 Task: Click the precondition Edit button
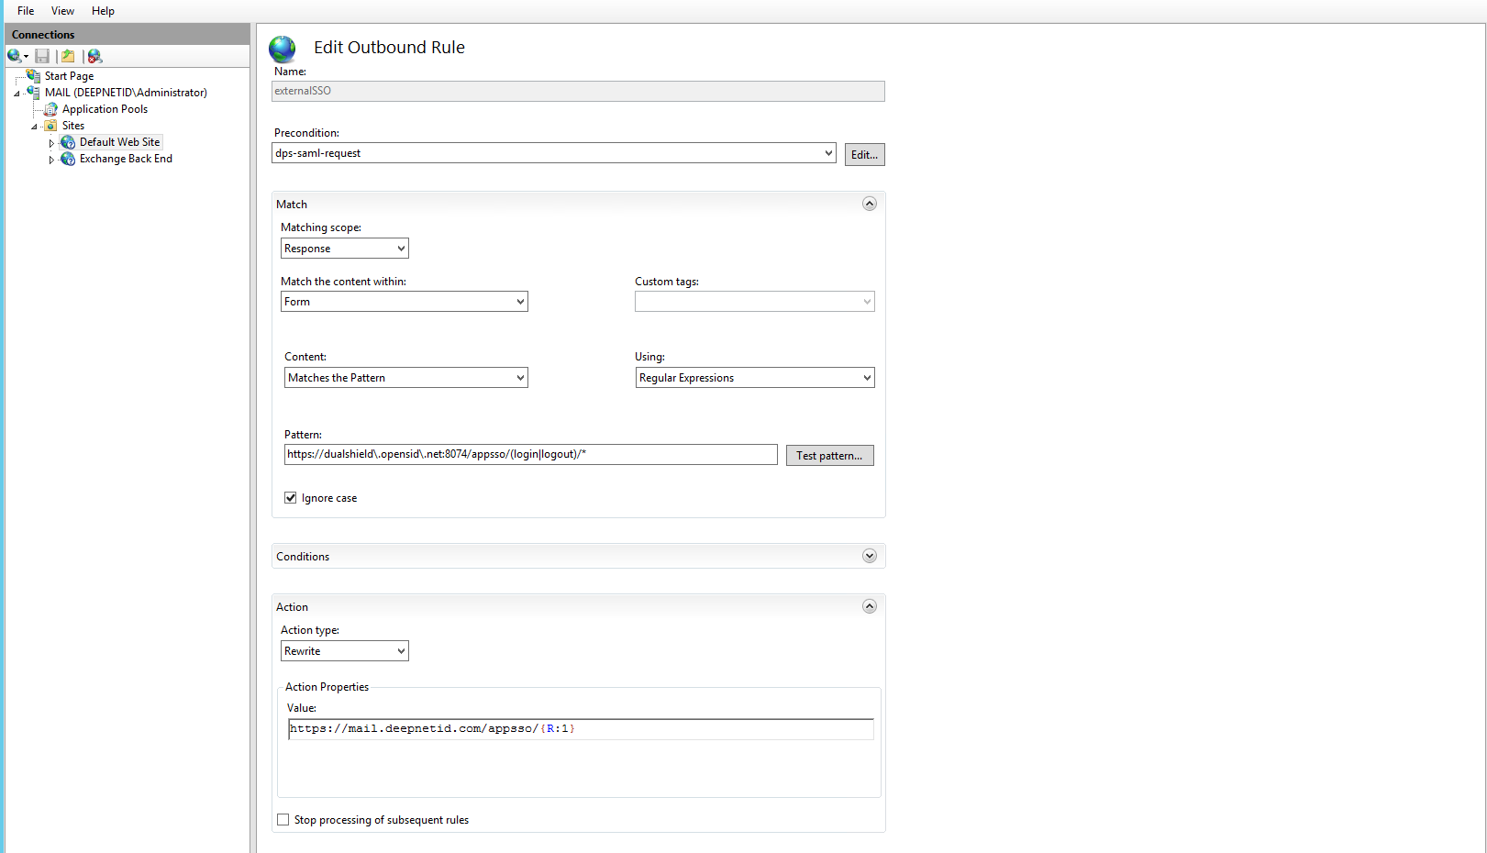pos(864,155)
